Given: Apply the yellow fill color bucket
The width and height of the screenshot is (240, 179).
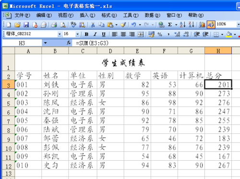Looking at the screenshot, I should [x=229, y=34].
